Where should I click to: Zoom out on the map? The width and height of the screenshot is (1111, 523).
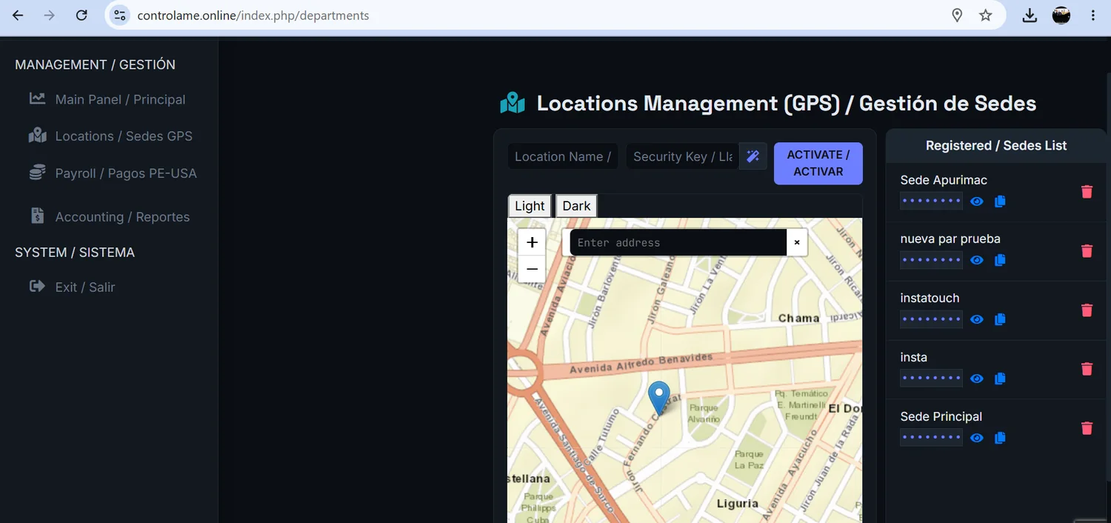click(532, 269)
